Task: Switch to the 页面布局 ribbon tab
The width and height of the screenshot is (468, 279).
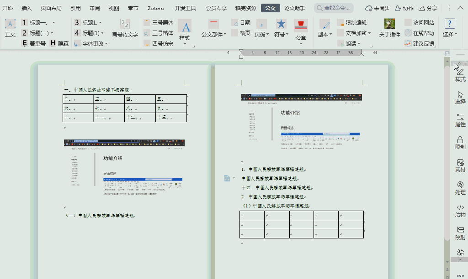Action: [51, 8]
